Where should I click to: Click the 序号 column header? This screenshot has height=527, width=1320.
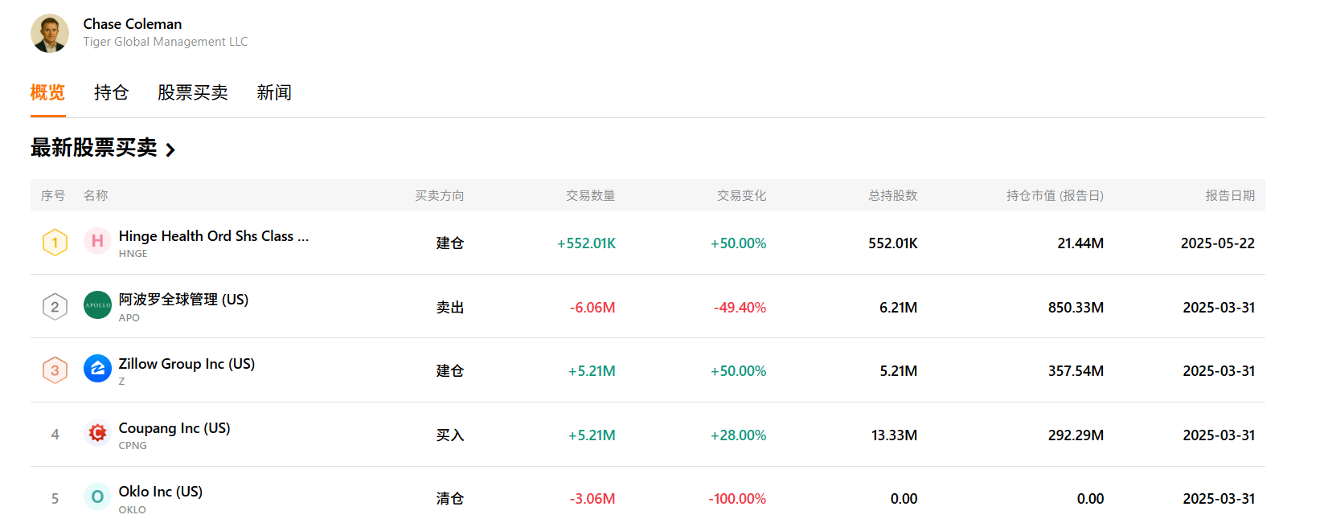click(53, 195)
